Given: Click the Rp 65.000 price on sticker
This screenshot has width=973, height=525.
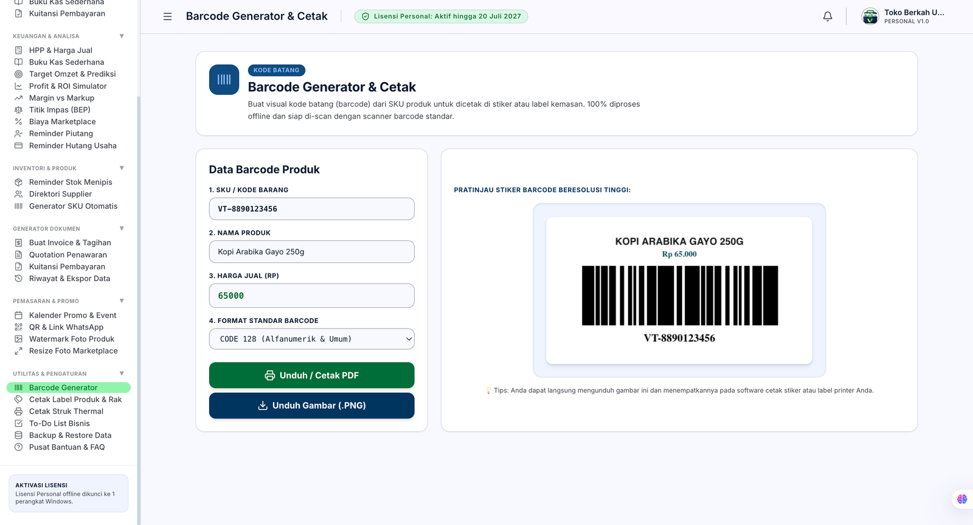Looking at the screenshot, I should [x=679, y=254].
